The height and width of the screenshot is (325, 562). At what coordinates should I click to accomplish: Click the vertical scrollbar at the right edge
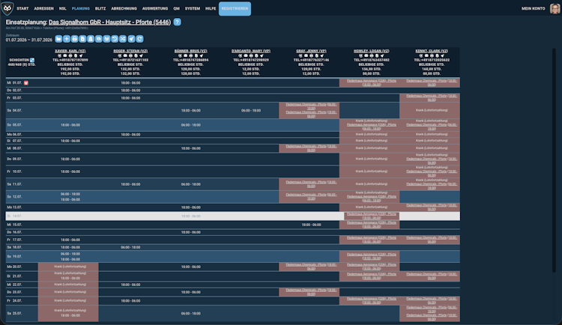tap(554, 160)
